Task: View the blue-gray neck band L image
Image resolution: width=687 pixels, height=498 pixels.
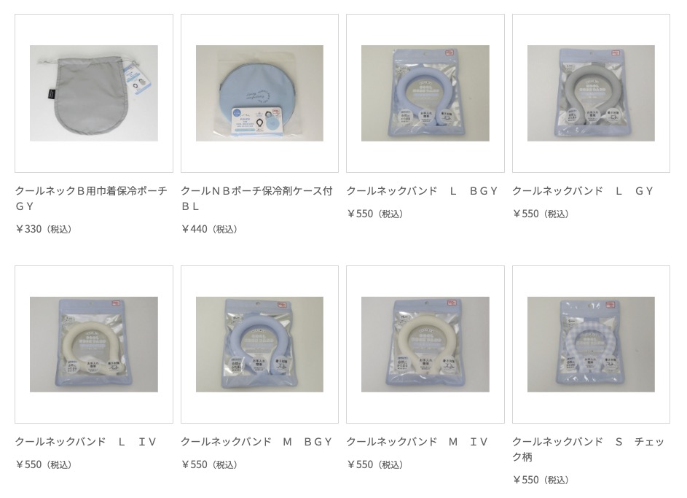Action: tap(425, 93)
